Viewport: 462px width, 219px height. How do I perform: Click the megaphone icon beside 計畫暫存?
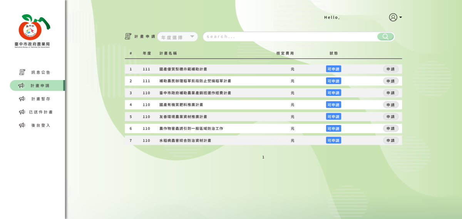pyautogui.click(x=22, y=99)
